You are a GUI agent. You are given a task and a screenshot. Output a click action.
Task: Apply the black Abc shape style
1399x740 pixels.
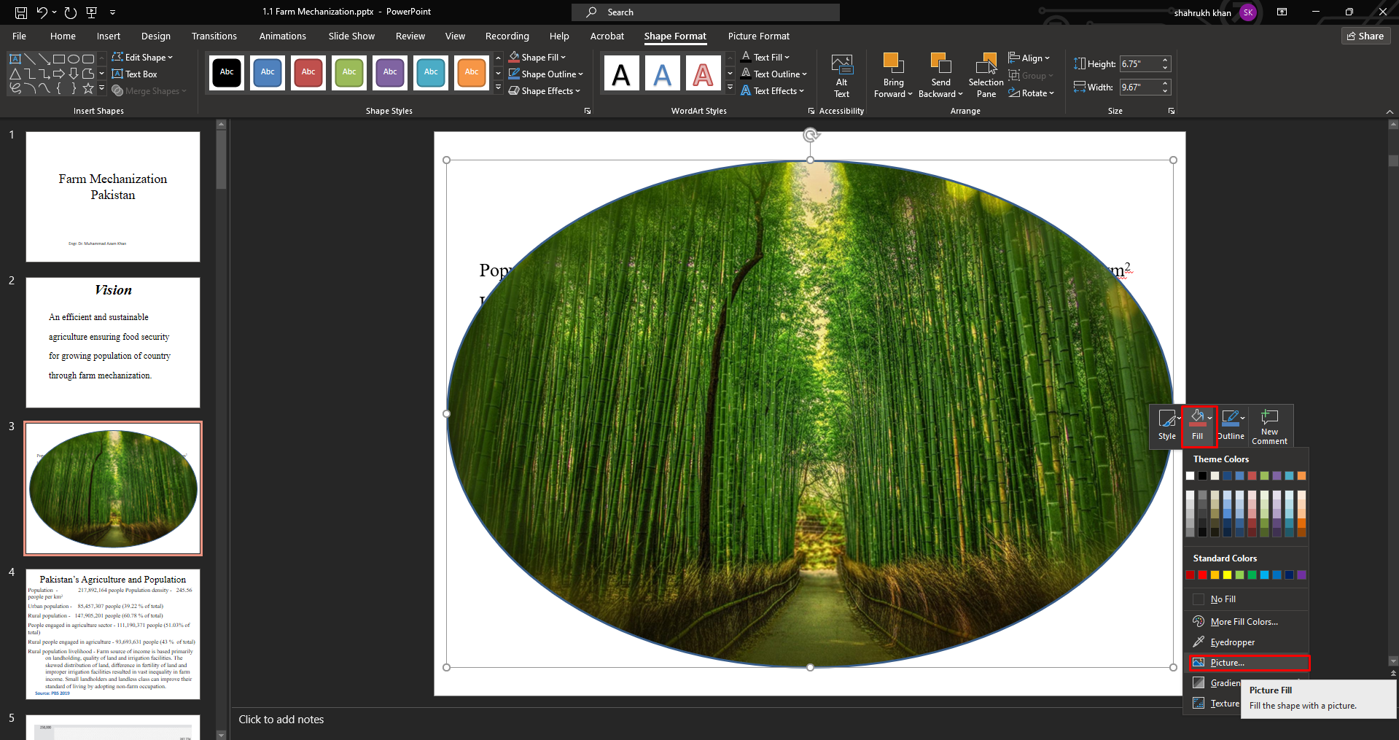click(227, 73)
